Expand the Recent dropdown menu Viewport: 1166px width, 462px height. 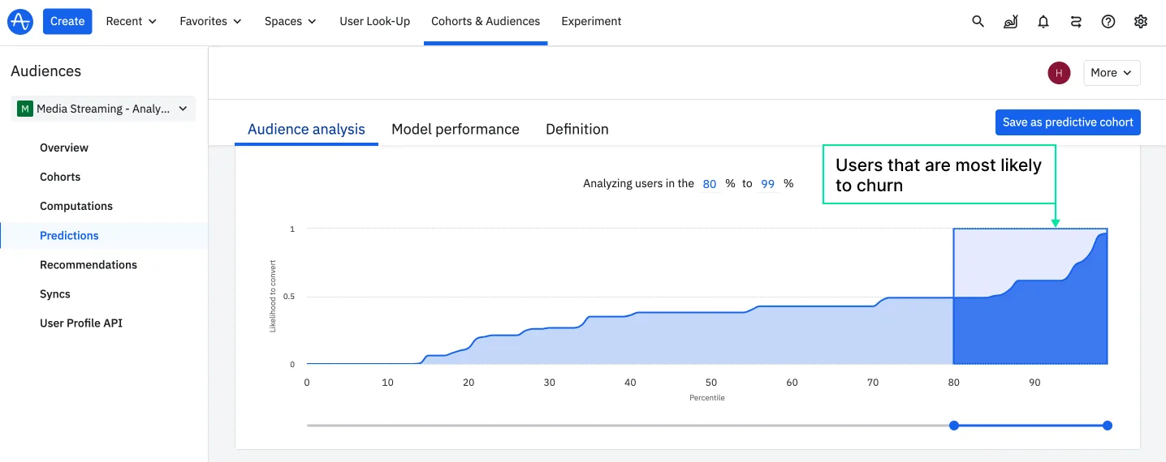[131, 22]
